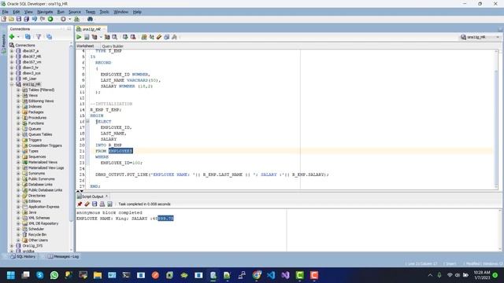Click the DBMS_OUTPUT.PUT_LINE line in editor

[212, 175]
